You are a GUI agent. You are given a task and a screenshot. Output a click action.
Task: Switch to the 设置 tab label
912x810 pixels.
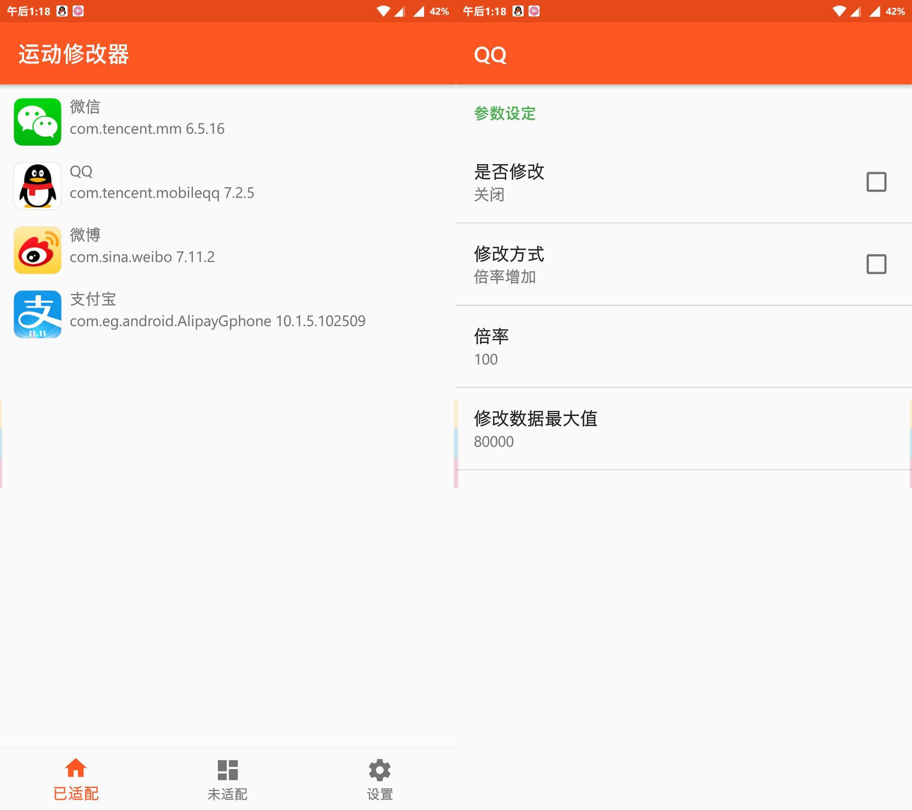(380, 794)
